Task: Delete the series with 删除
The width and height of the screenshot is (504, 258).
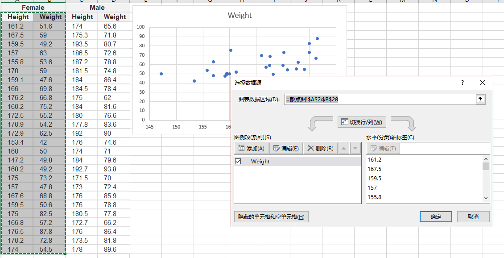Action: click(321, 148)
